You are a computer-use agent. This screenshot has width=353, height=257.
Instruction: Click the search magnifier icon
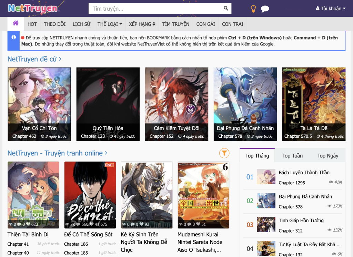(226, 9)
